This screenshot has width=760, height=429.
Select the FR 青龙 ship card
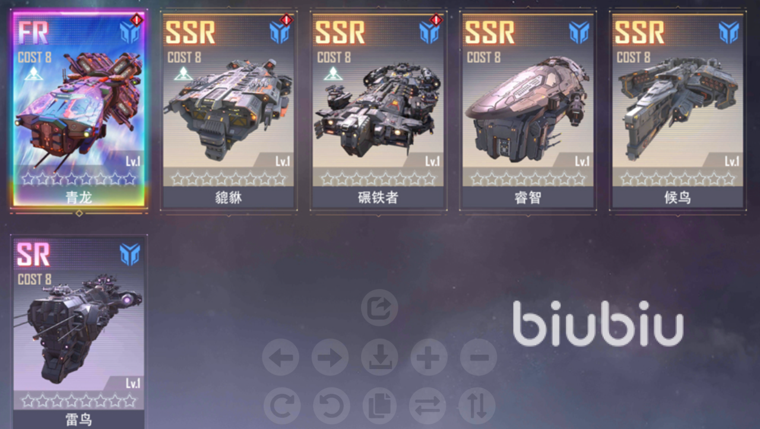click(79, 110)
